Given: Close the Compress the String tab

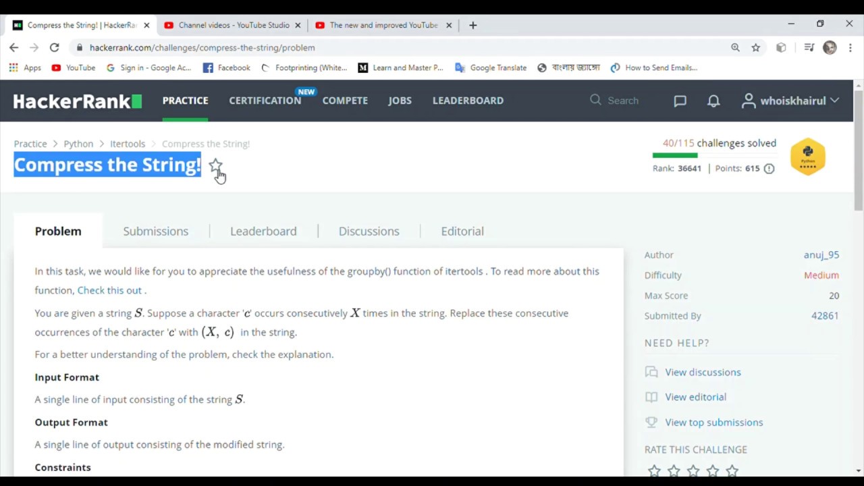Looking at the screenshot, I should tap(146, 25).
